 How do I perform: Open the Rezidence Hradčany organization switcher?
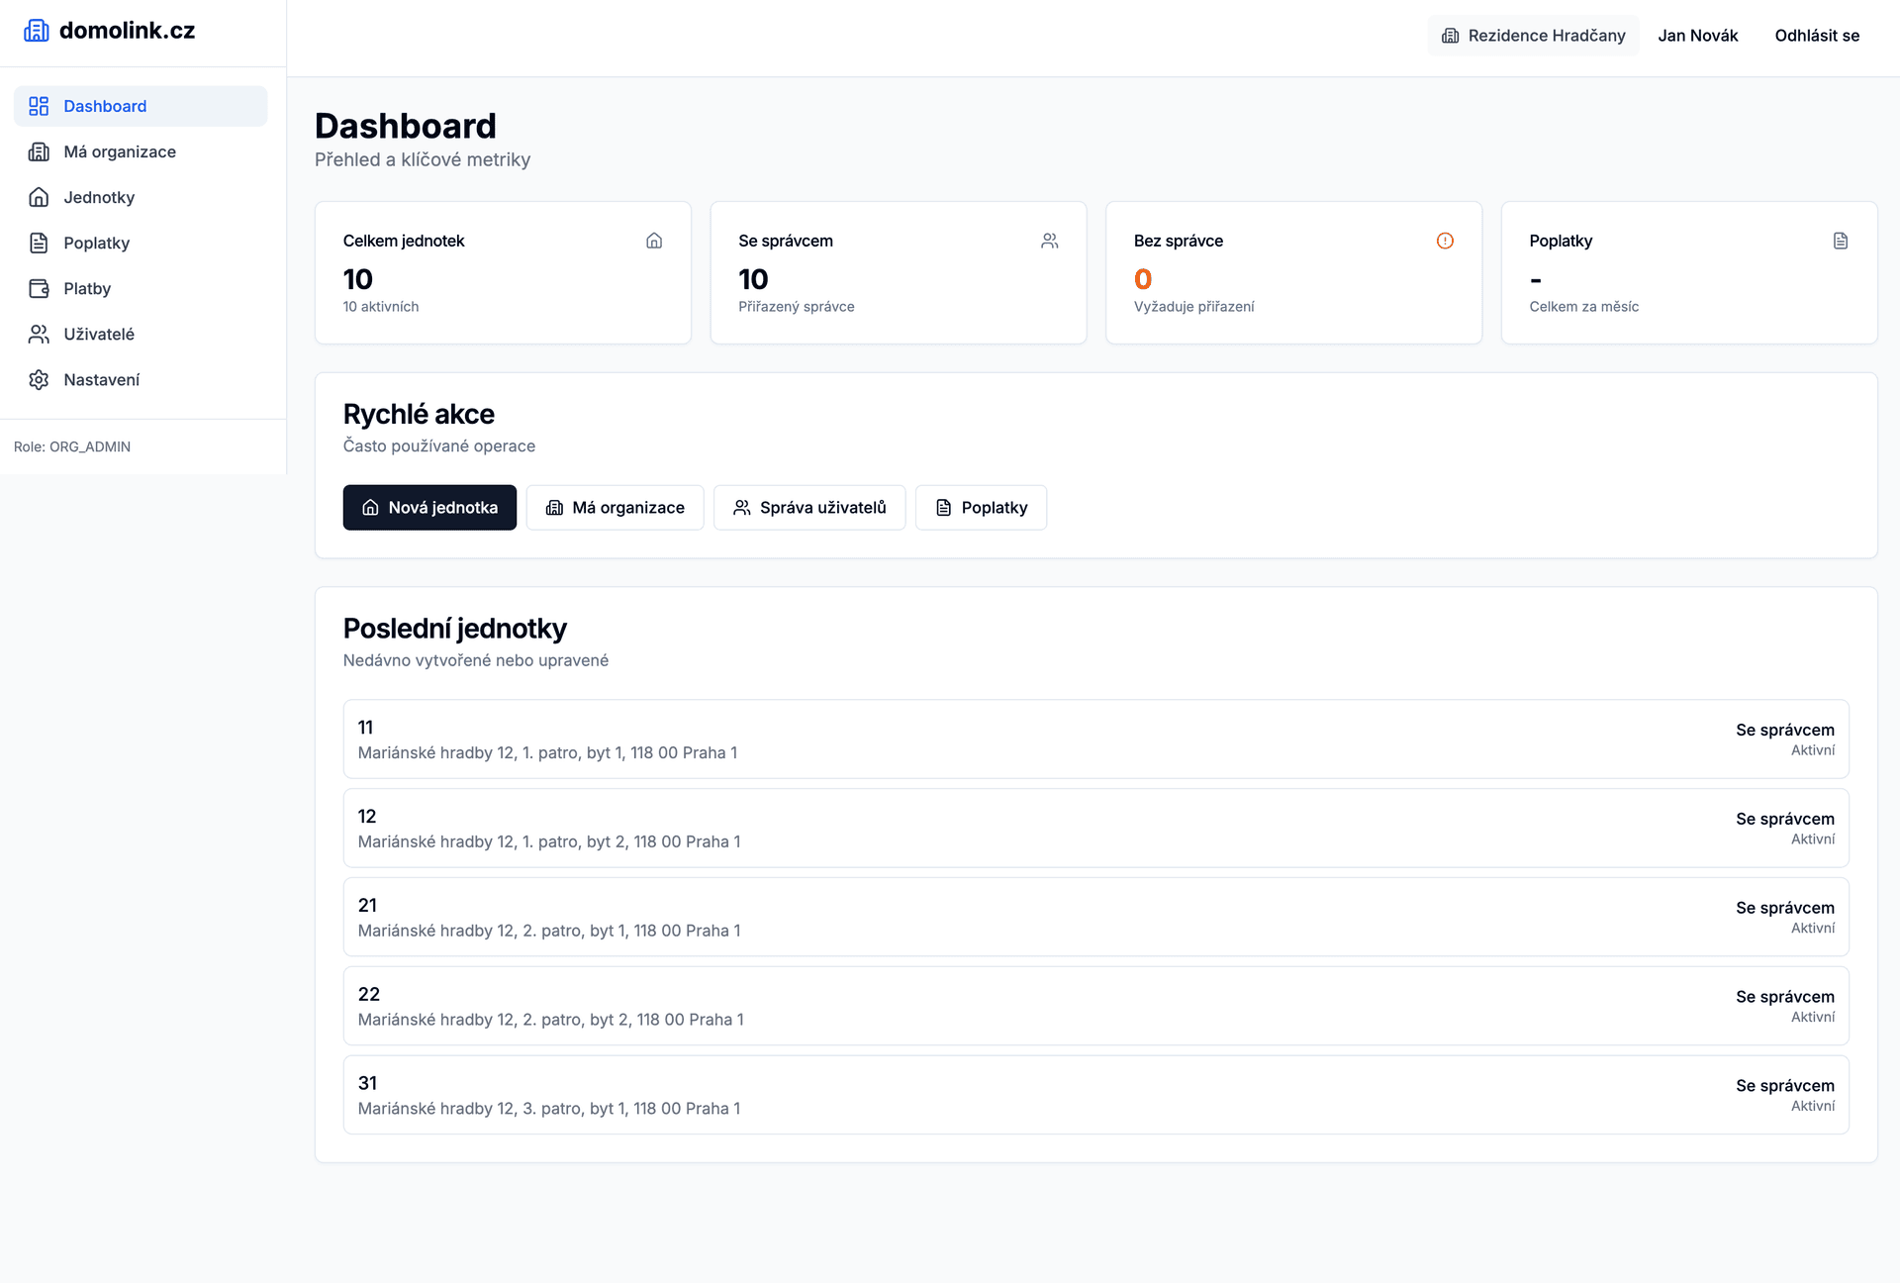tap(1532, 35)
